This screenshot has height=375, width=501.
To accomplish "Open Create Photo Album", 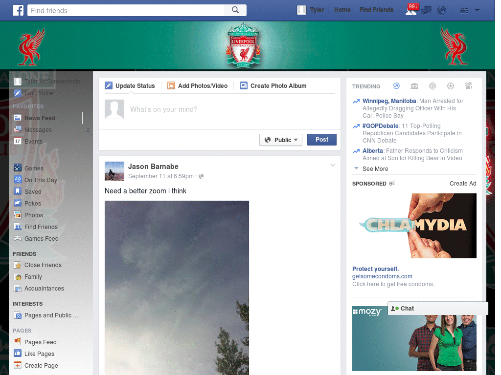I will click(273, 85).
